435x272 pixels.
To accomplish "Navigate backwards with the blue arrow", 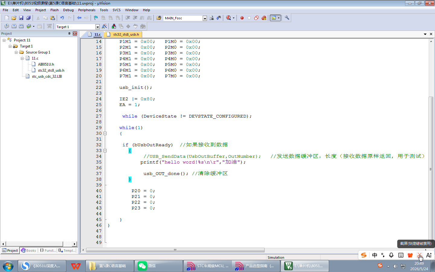I will pyautogui.click(x=79, y=18).
